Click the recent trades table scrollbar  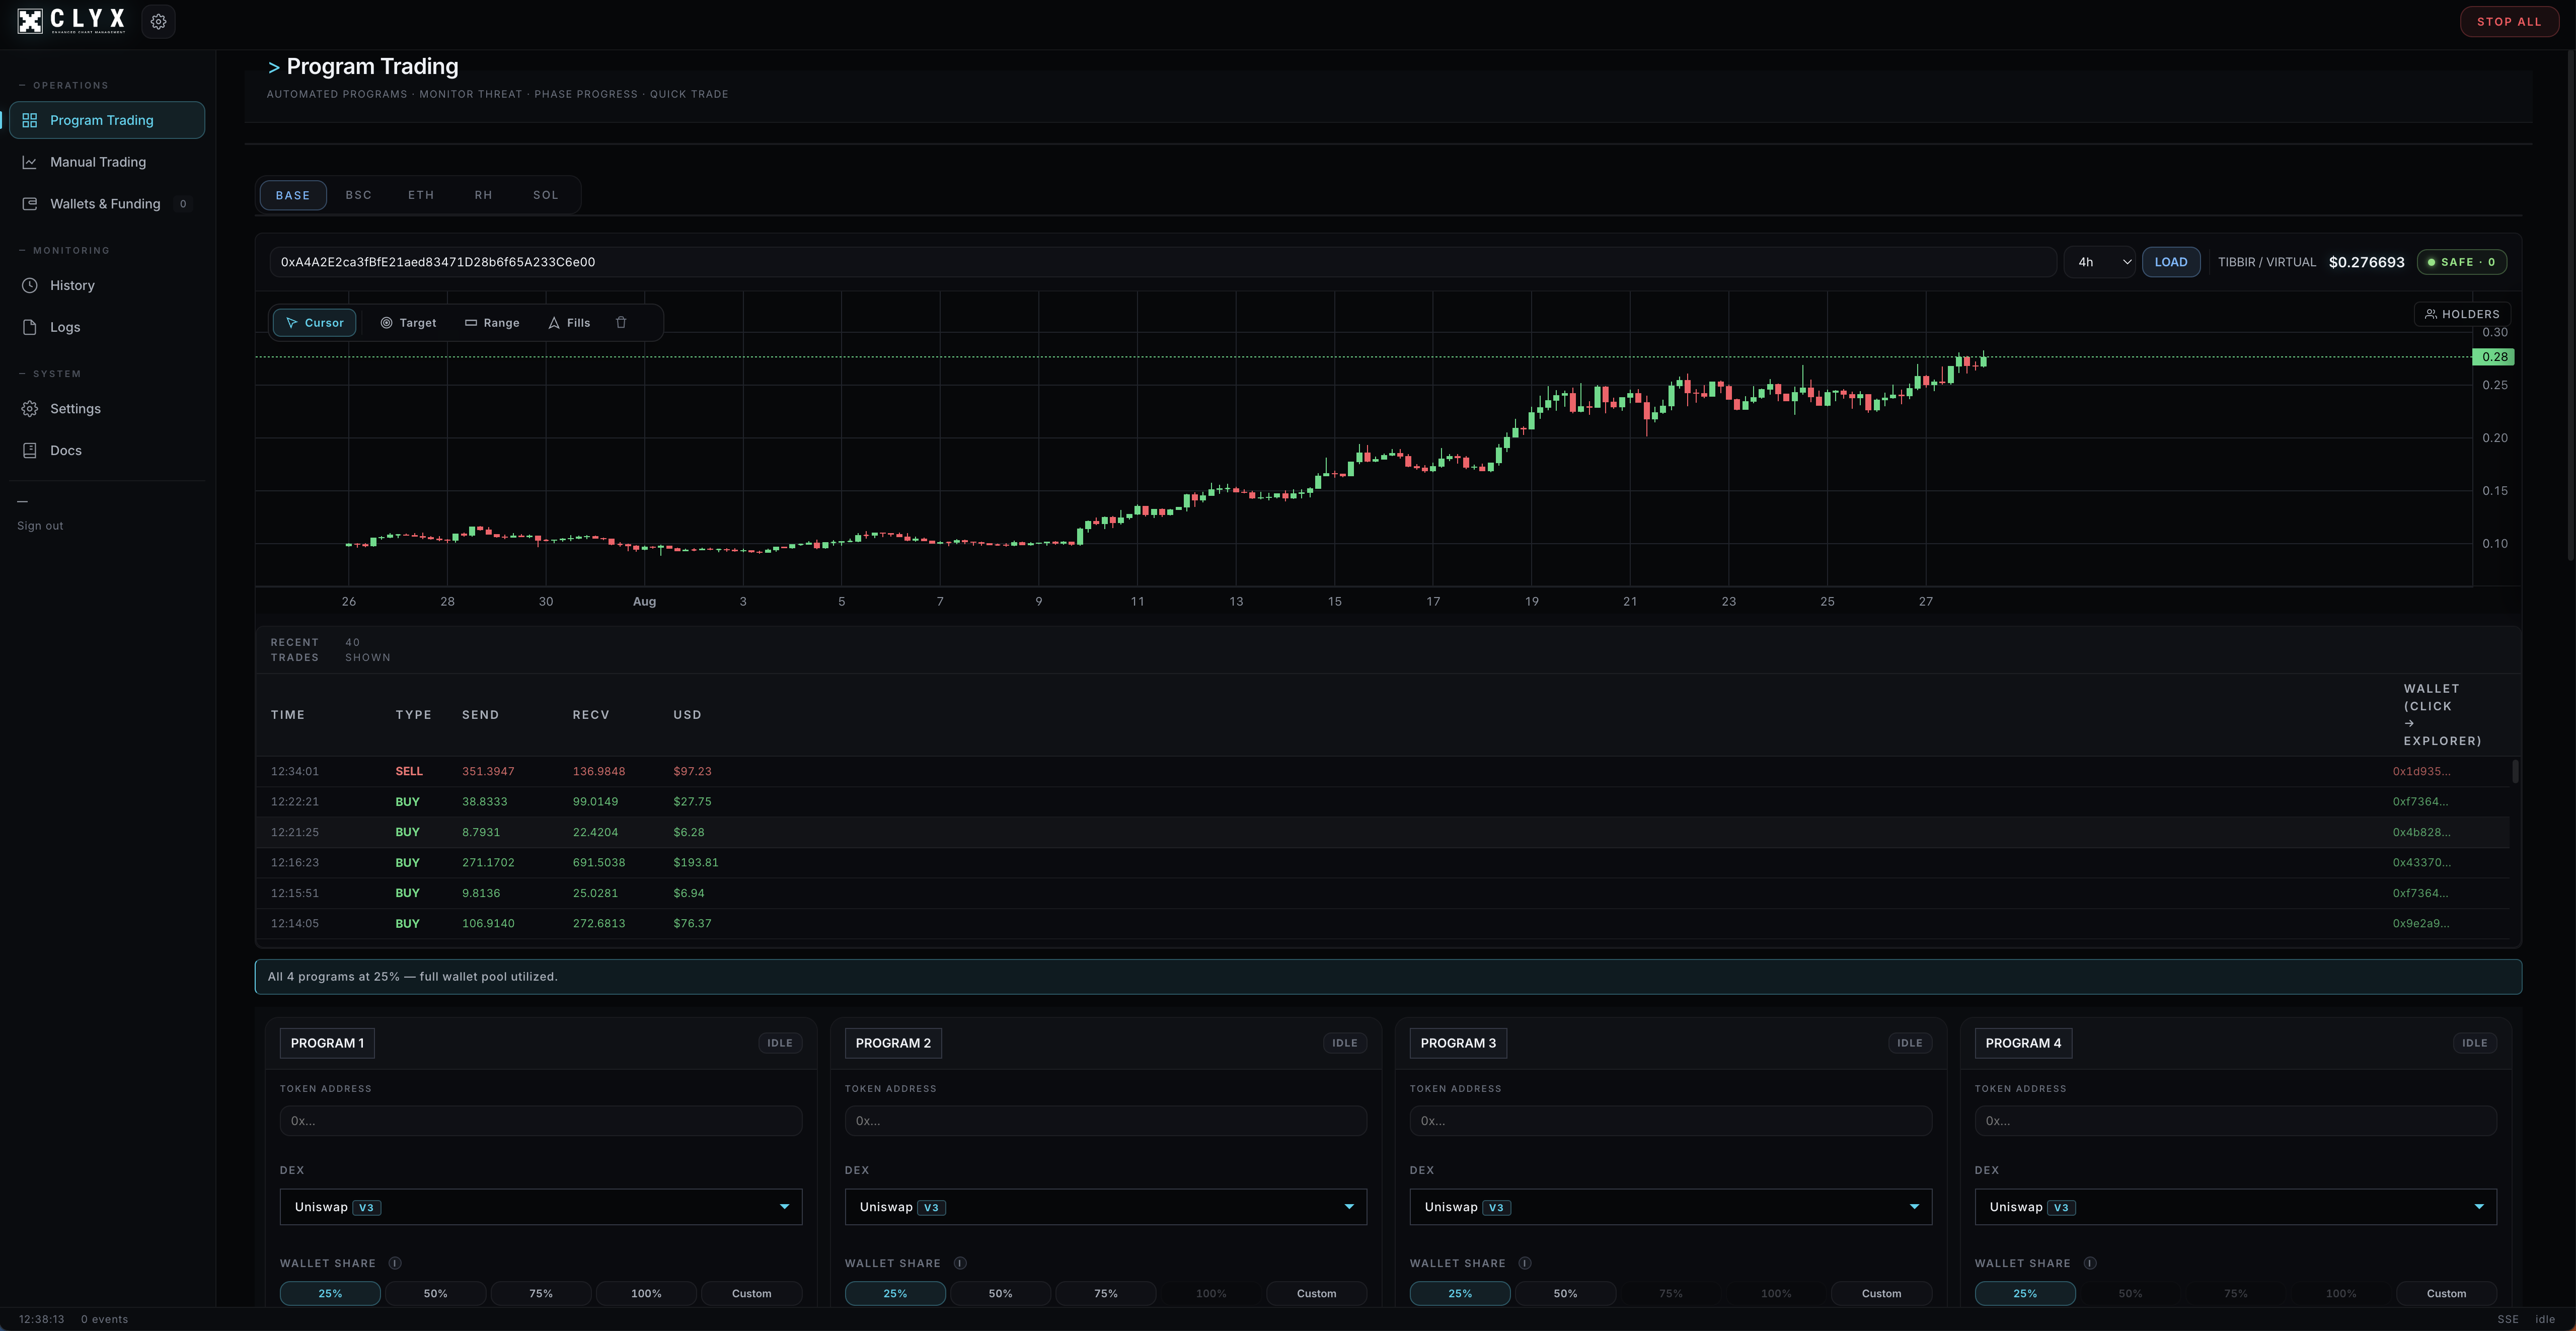point(2515,771)
